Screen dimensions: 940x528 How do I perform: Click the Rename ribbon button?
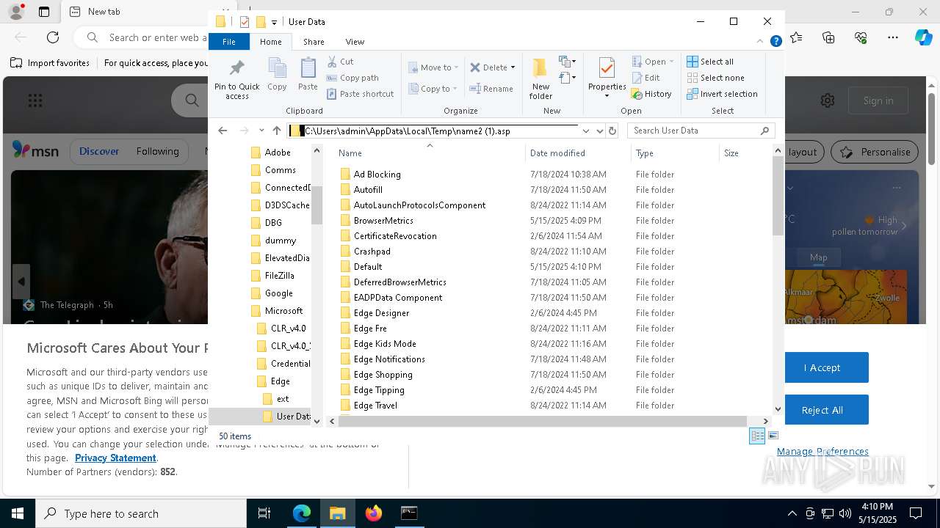tap(491, 89)
